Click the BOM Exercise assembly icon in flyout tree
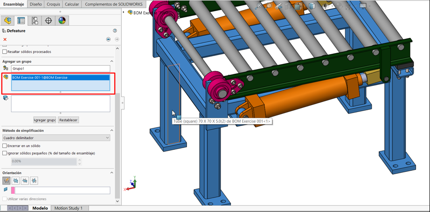Viewport: 430px width, 212px height. coord(130,12)
